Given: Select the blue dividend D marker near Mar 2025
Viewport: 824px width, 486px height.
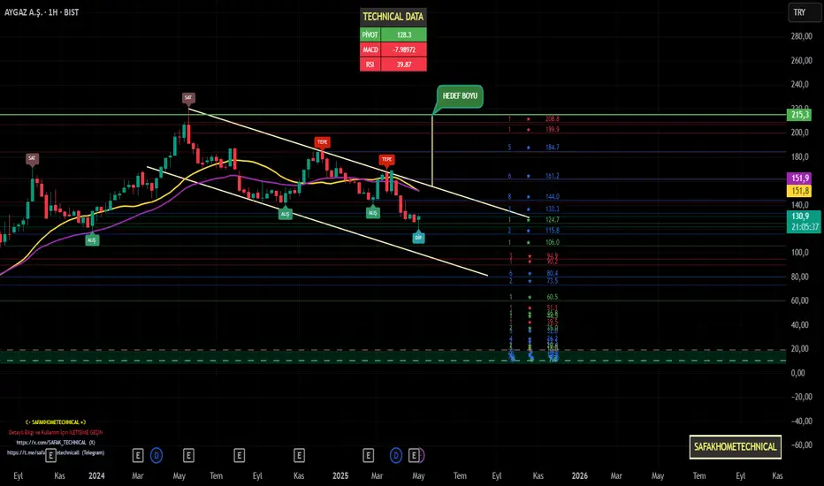Looking at the screenshot, I should coord(396,455).
